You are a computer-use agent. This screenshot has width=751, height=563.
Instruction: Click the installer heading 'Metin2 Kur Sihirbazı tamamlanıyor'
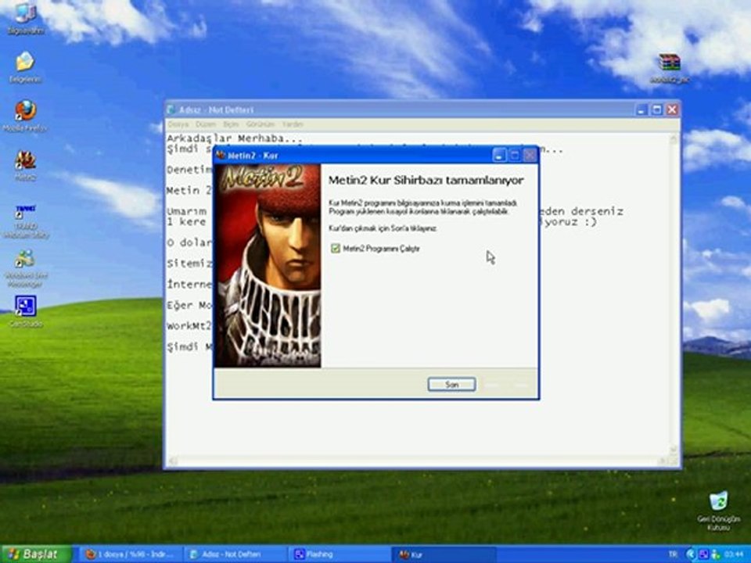click(x=426, y=181)
